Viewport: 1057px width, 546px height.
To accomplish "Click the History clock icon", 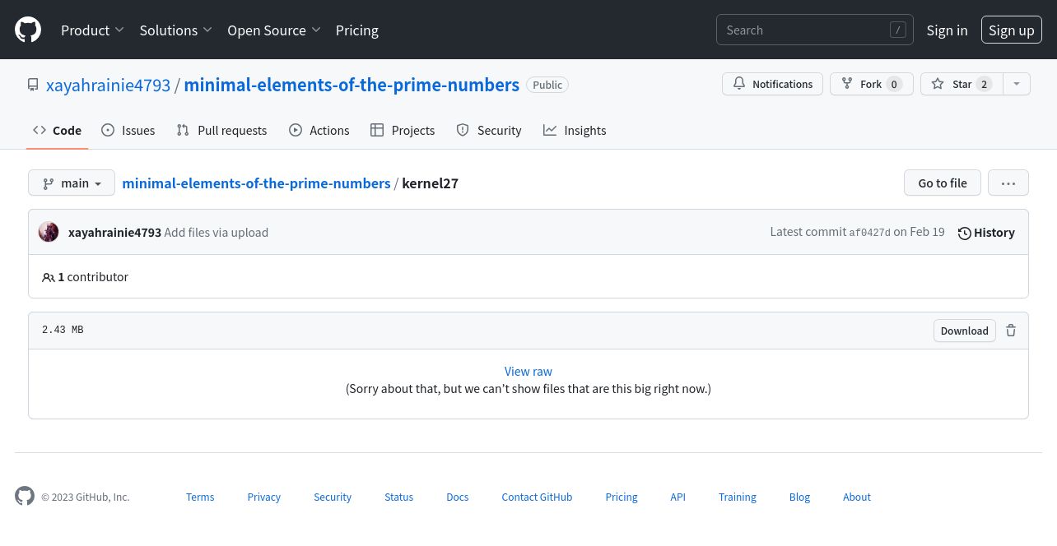I will pyautogui.click(x=965, y=233).
